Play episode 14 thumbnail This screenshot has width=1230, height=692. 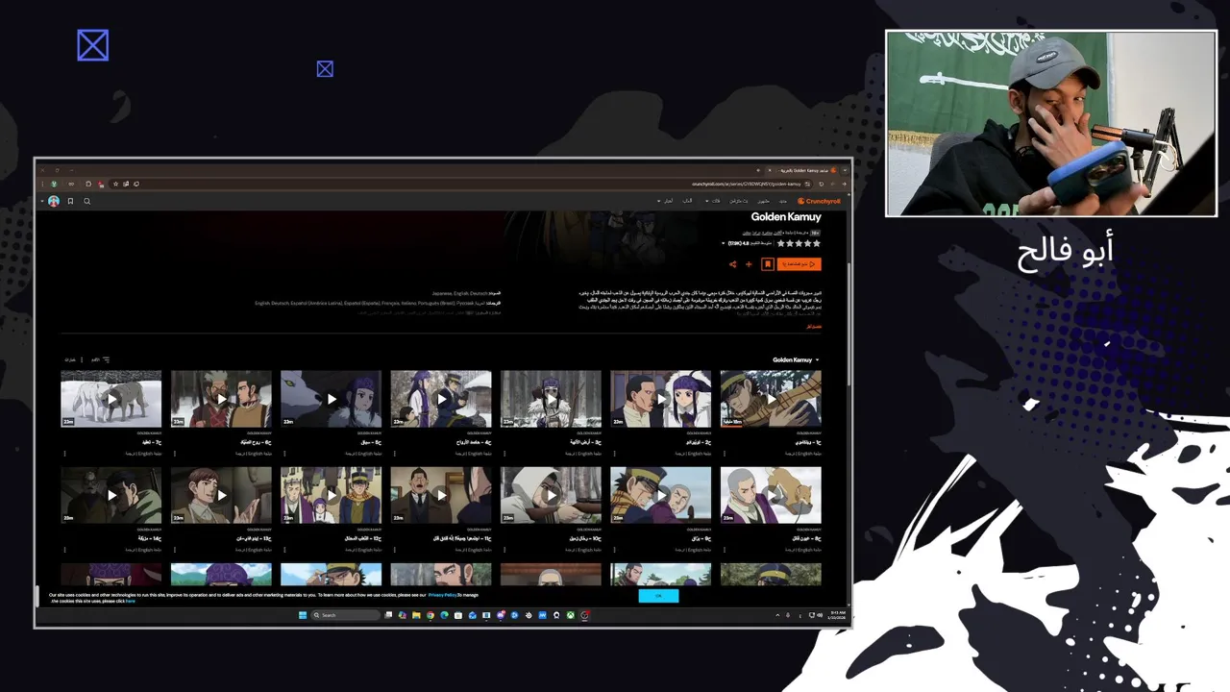pyautogui.click(x=111, y=495)
